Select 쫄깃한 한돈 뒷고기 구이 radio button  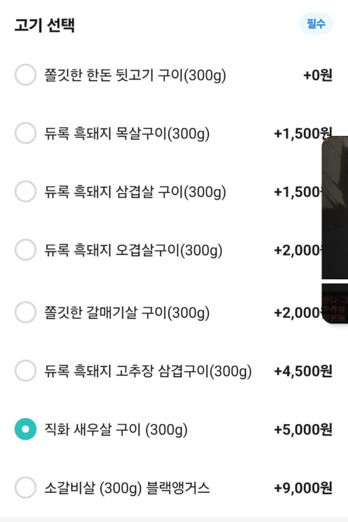click(25, 75)
